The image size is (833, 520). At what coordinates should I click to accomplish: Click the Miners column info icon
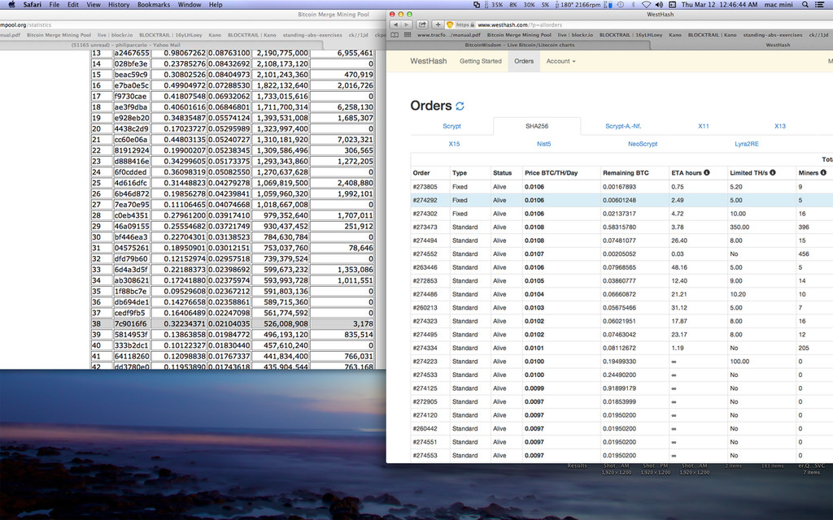(823, 172)
